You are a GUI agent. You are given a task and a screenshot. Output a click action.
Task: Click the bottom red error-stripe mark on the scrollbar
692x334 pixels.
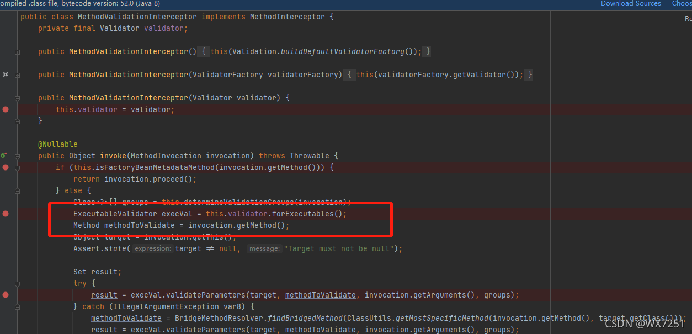(x=689, y=295)
